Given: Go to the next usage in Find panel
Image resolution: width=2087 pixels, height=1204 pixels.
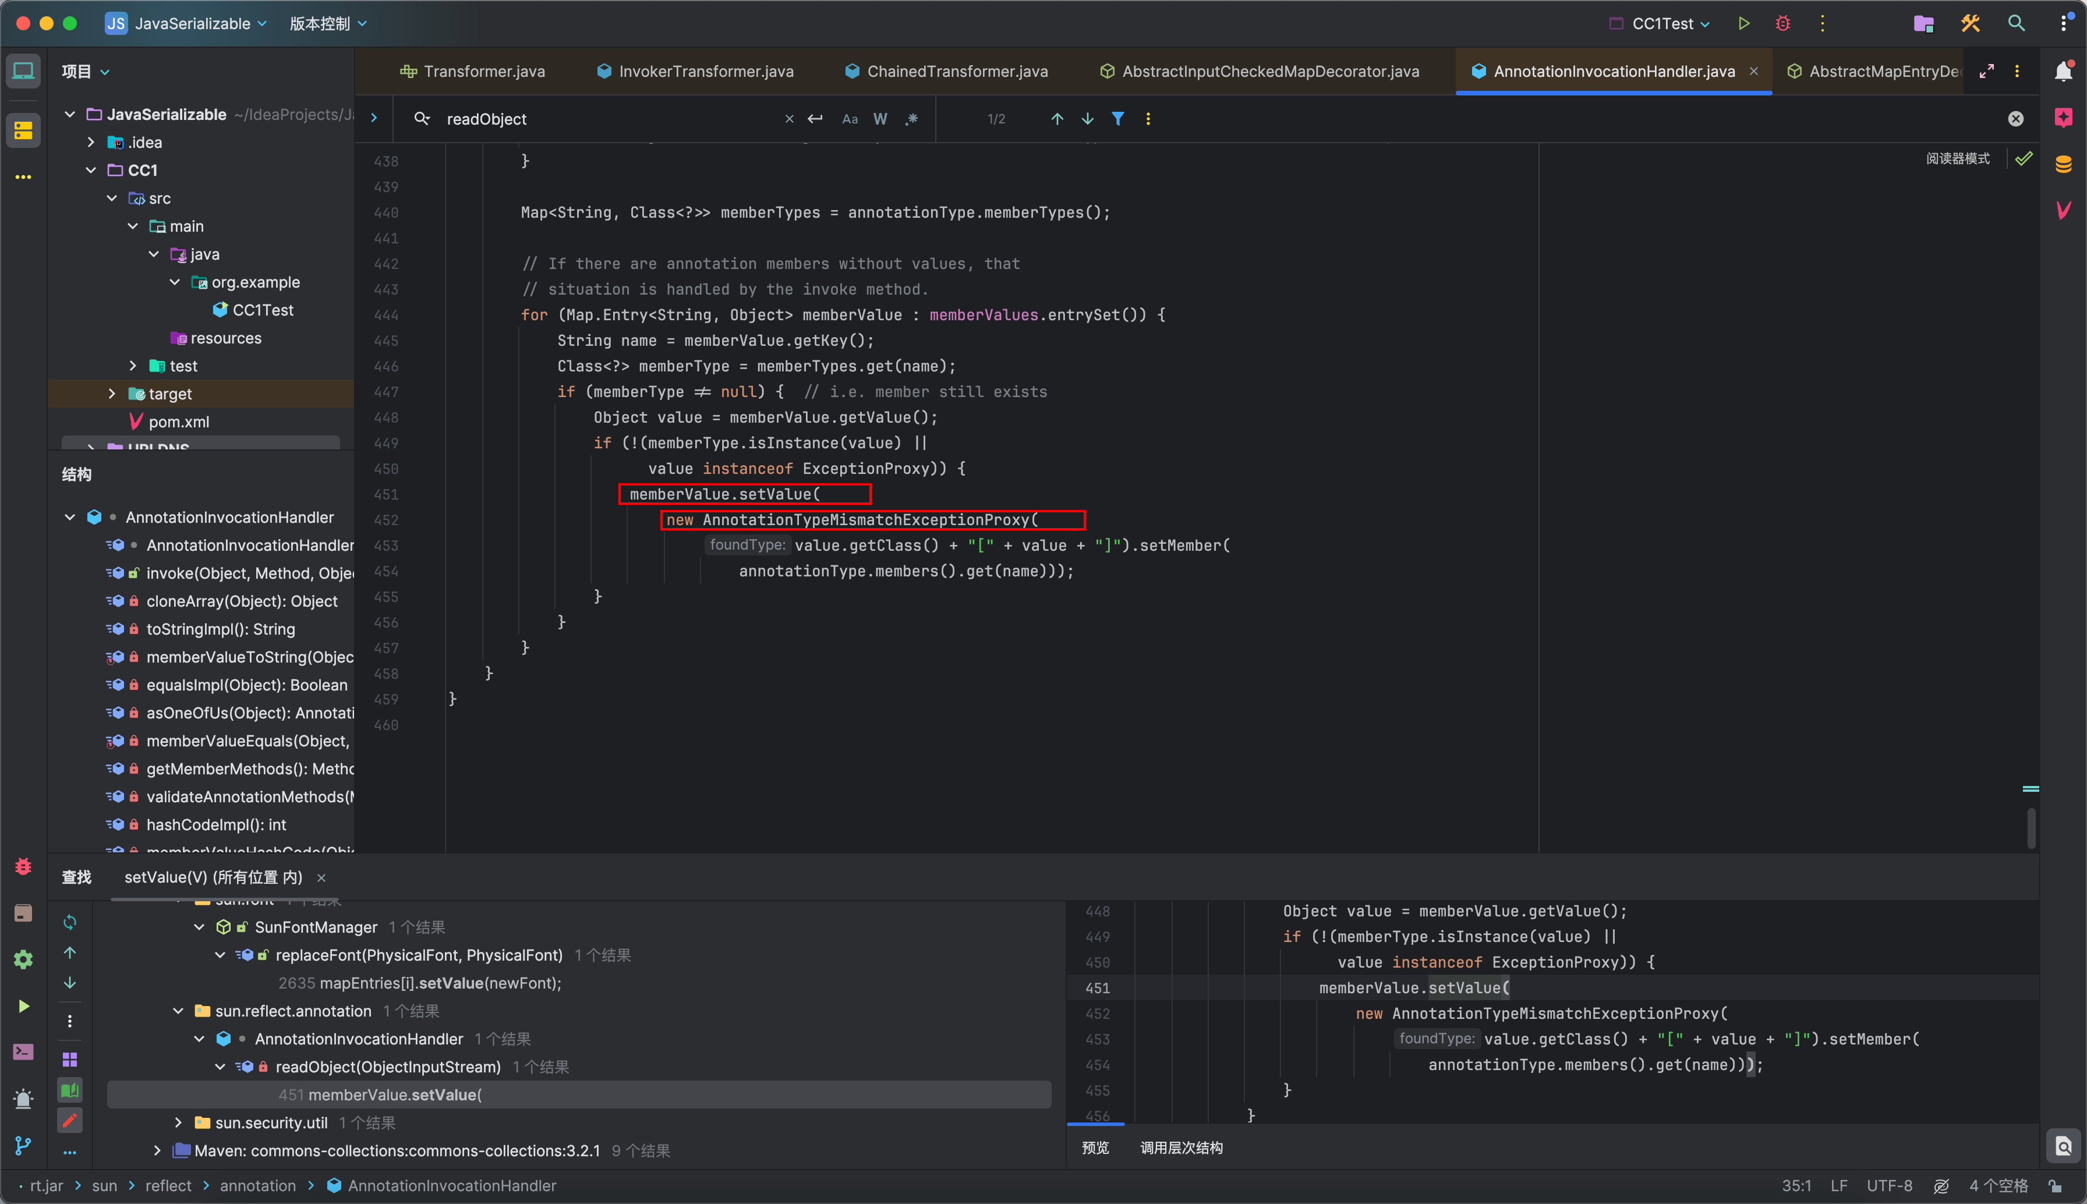Looking at the screenshot, I should click(70, 983).
